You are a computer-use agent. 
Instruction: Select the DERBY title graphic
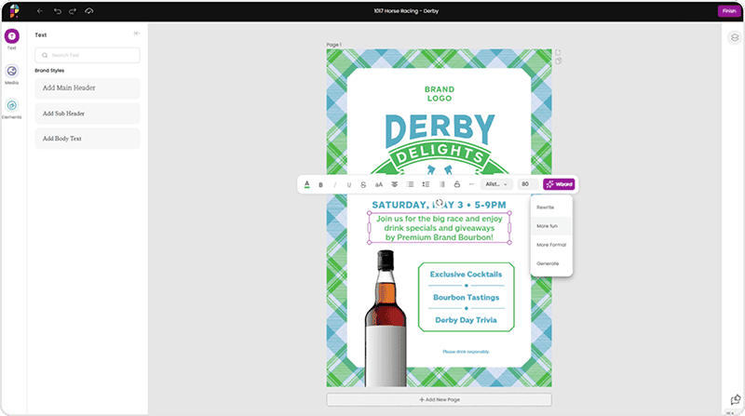tap(440, 128)
